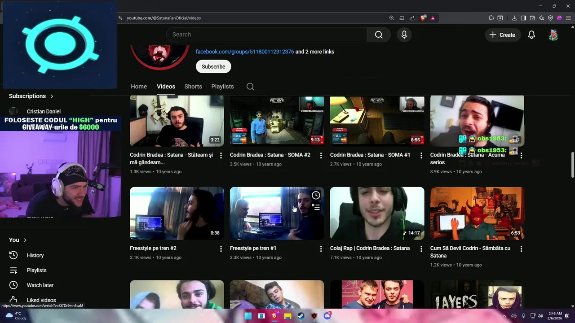
Task: Open Discord from the taskbar
Action: 327,316
